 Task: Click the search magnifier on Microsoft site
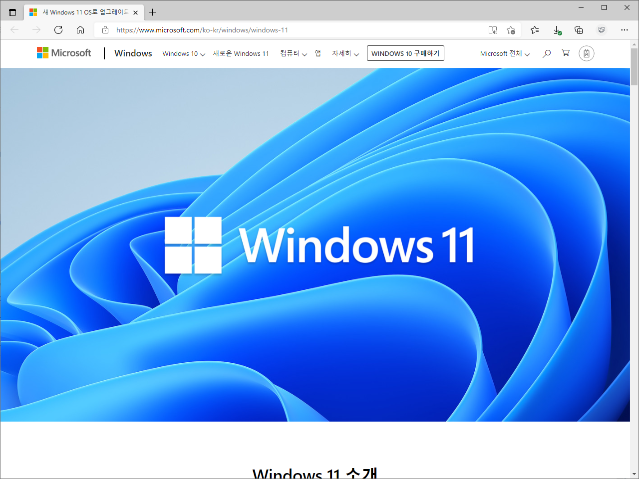click(547, 53)
